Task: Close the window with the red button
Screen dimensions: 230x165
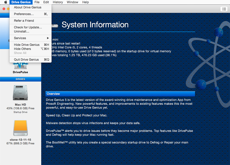Action: pyautogui.click(x=4, y=9)
